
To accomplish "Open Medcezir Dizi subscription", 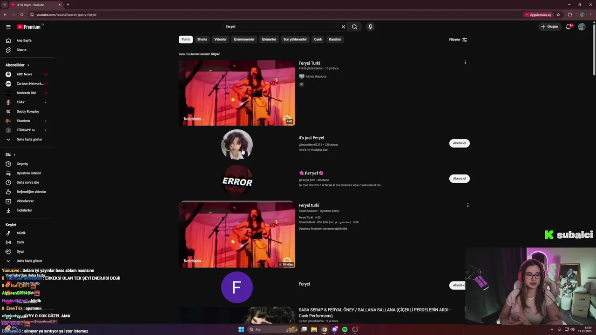I will (x=27, y=93).
